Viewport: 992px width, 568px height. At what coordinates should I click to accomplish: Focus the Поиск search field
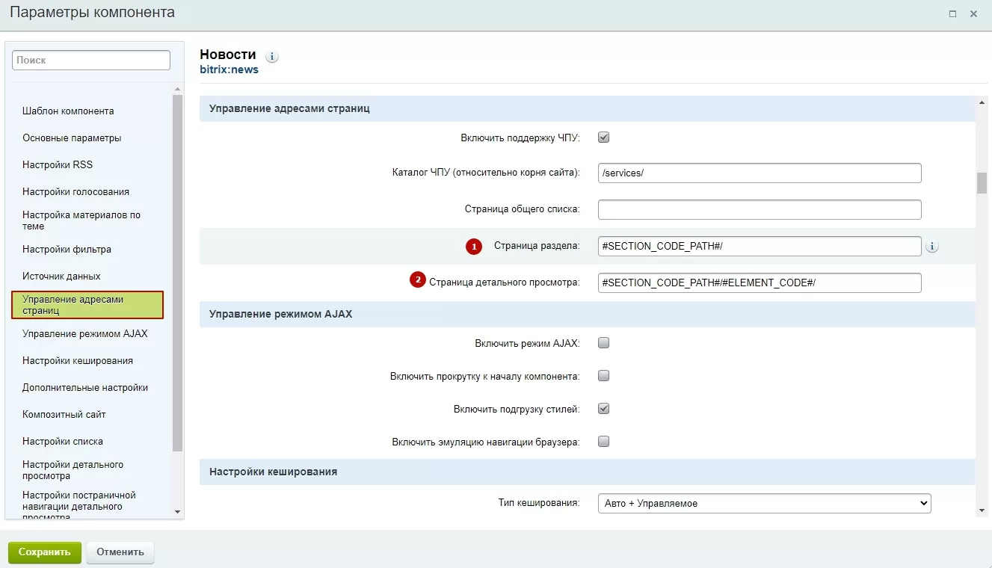click(91, 60)
